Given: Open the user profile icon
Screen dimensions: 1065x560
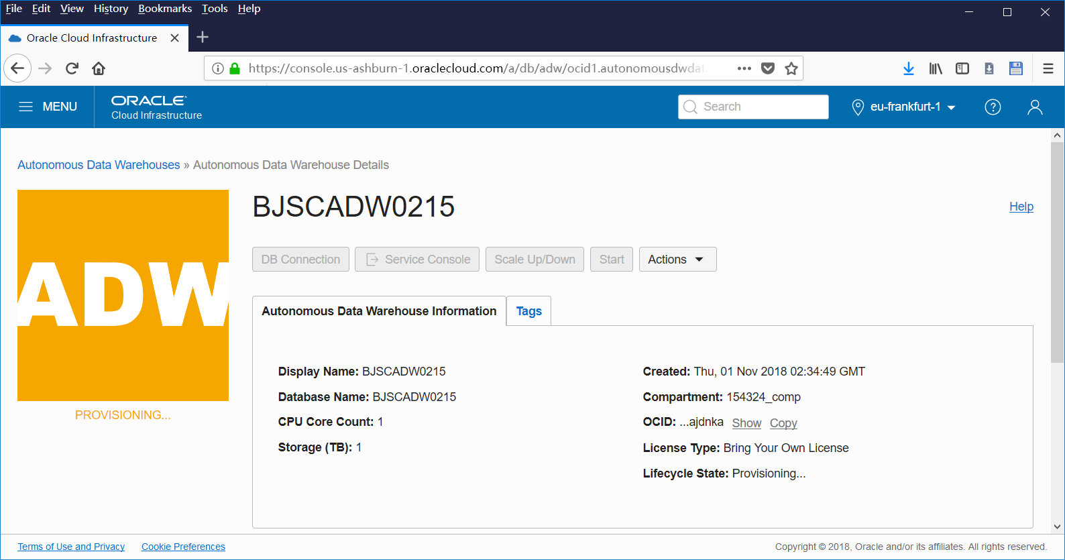Looking at the screenshot, I should tap(1035, 107).
